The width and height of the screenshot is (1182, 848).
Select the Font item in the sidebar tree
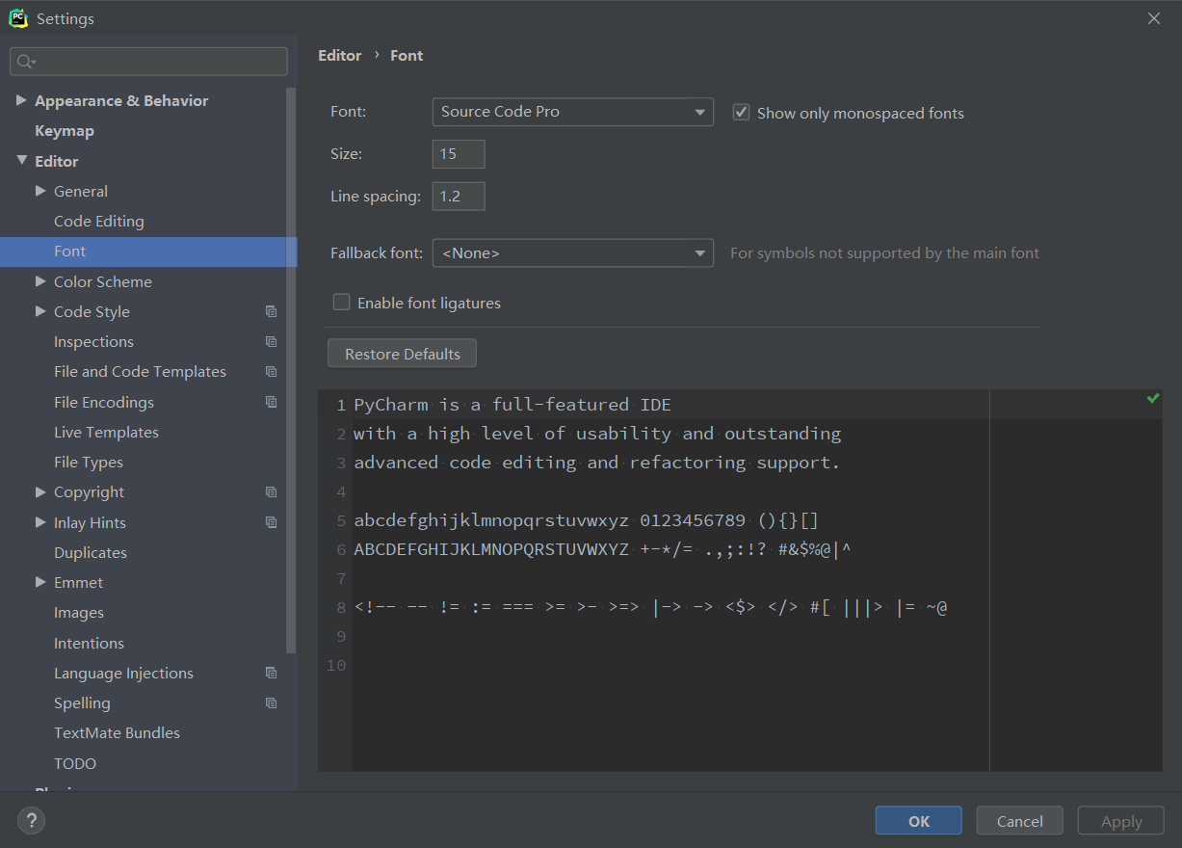click(x=148, y=252)
